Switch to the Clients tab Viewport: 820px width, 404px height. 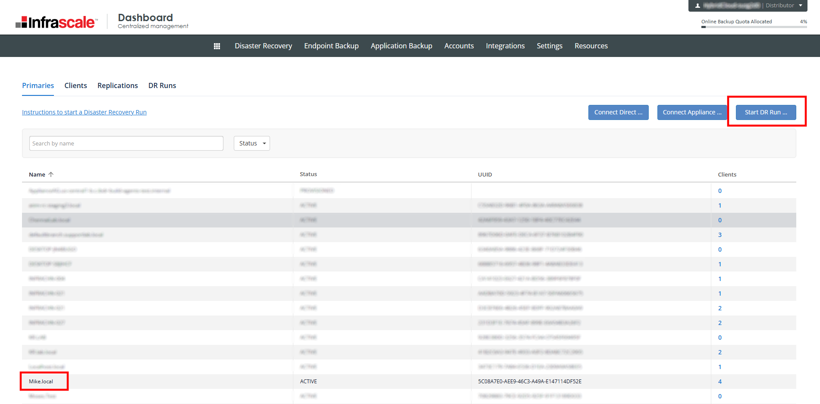tap(75, 85)
